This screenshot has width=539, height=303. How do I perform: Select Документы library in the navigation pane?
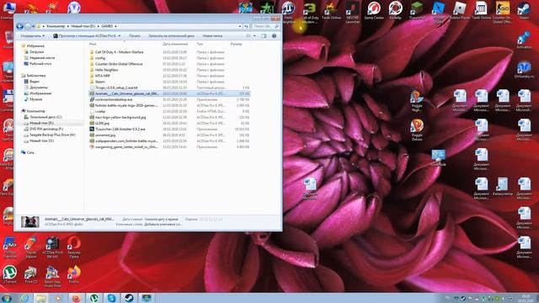click(39, 88)
